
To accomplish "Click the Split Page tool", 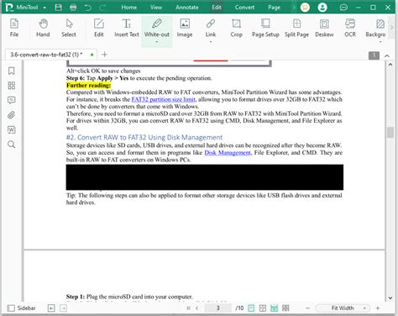I will coord(296,28).
